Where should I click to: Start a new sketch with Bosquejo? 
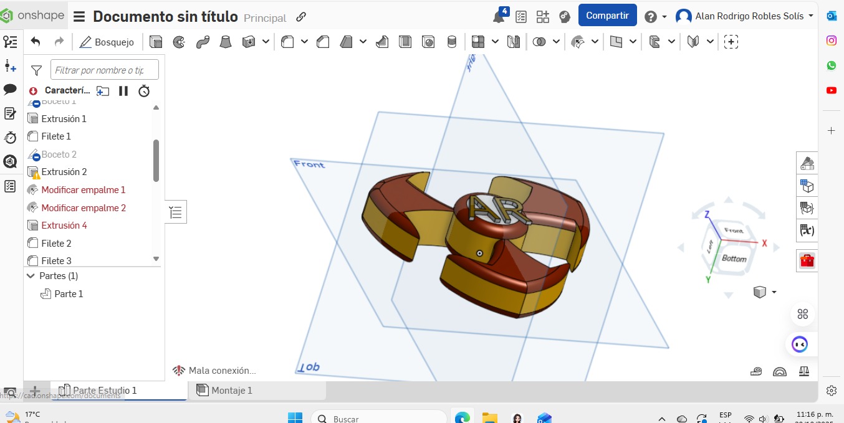[107, 42]
